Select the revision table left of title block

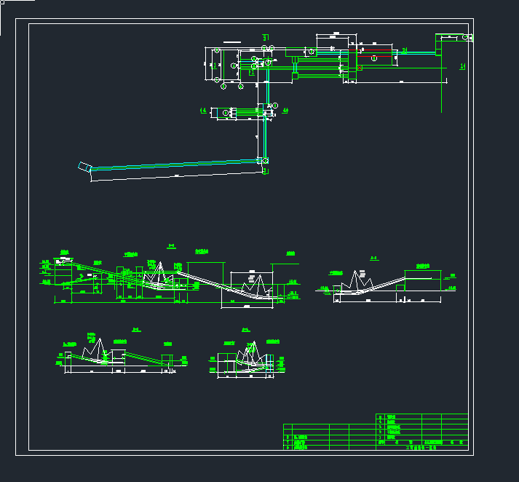click(329, 438)
